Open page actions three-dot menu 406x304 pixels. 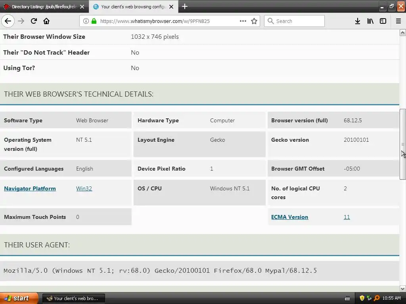[243, 21]
